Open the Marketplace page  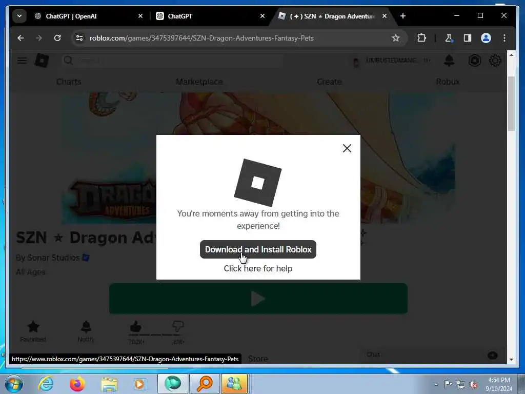click(199, 82)
